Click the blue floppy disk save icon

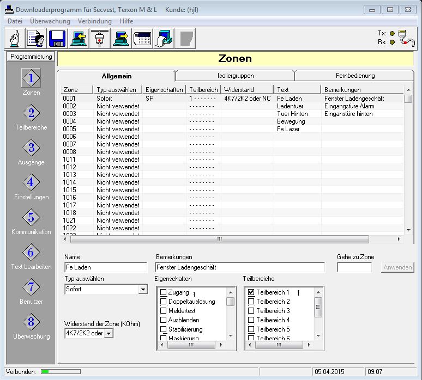[57, 38]
